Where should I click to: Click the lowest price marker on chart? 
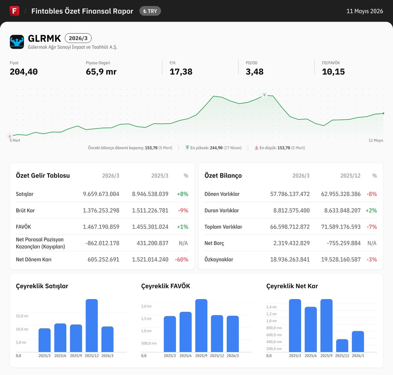[x=10, y=136]
